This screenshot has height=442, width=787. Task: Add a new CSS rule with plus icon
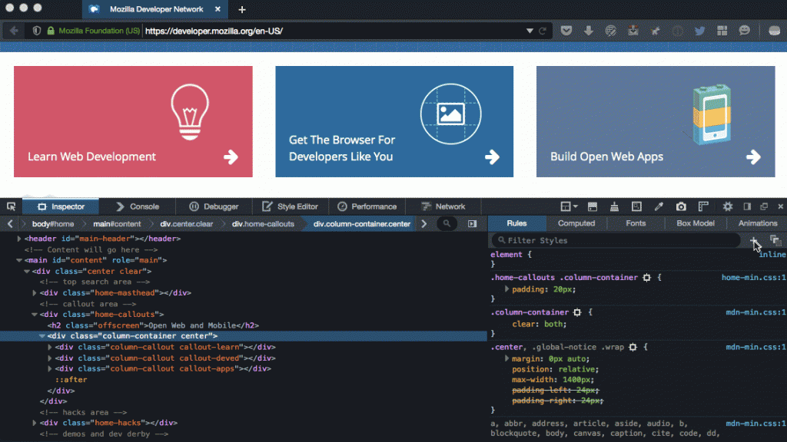pyautogui.click(x=754, y=241)
